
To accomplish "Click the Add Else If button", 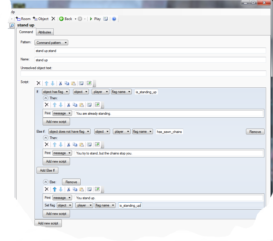I will (x=47, y=170).
